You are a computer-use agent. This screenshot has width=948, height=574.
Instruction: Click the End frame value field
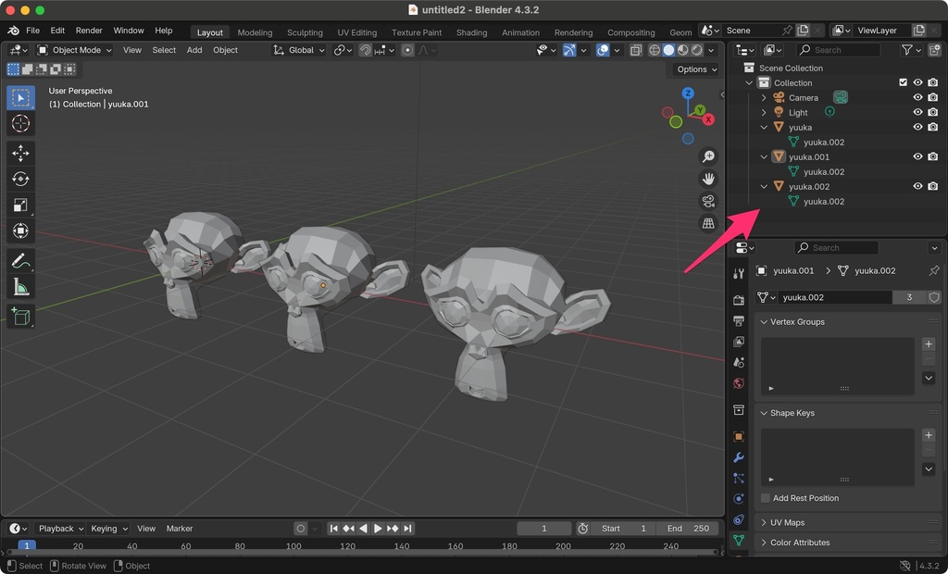(x=690, y=529)
